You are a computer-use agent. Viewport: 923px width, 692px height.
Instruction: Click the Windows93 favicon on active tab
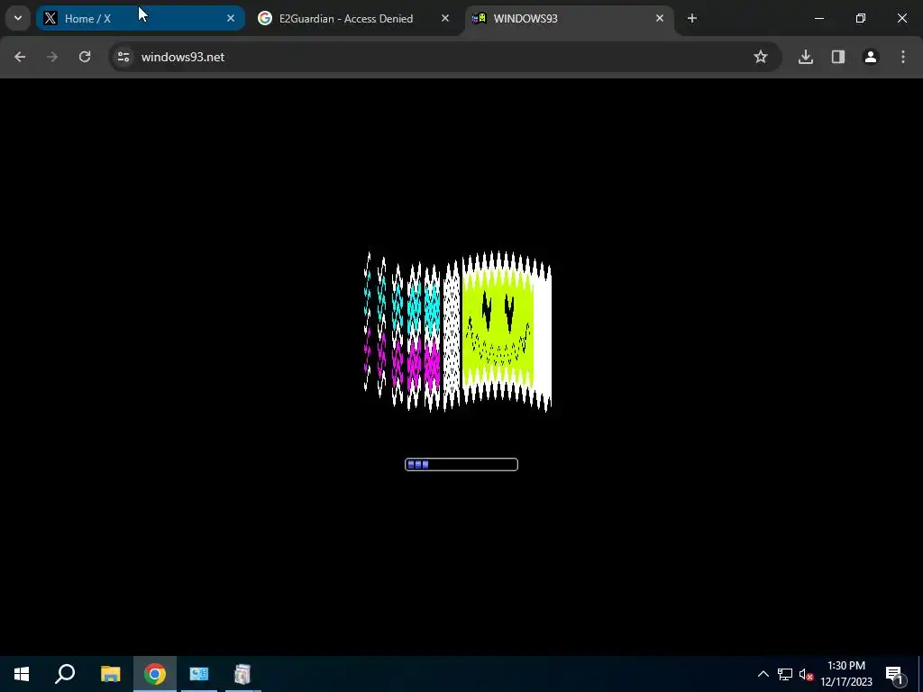click(480, 18)
